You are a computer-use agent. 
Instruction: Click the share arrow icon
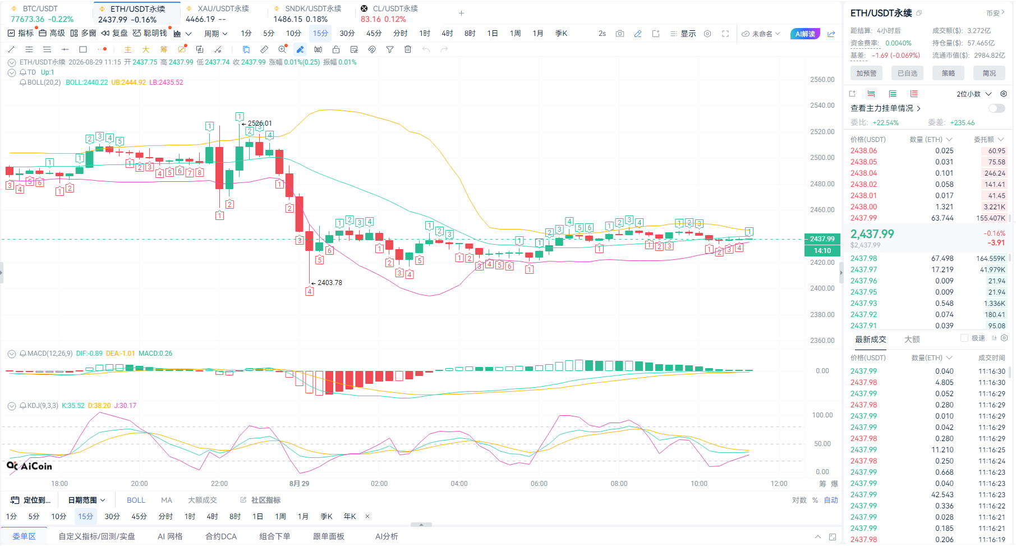(831, 34)
